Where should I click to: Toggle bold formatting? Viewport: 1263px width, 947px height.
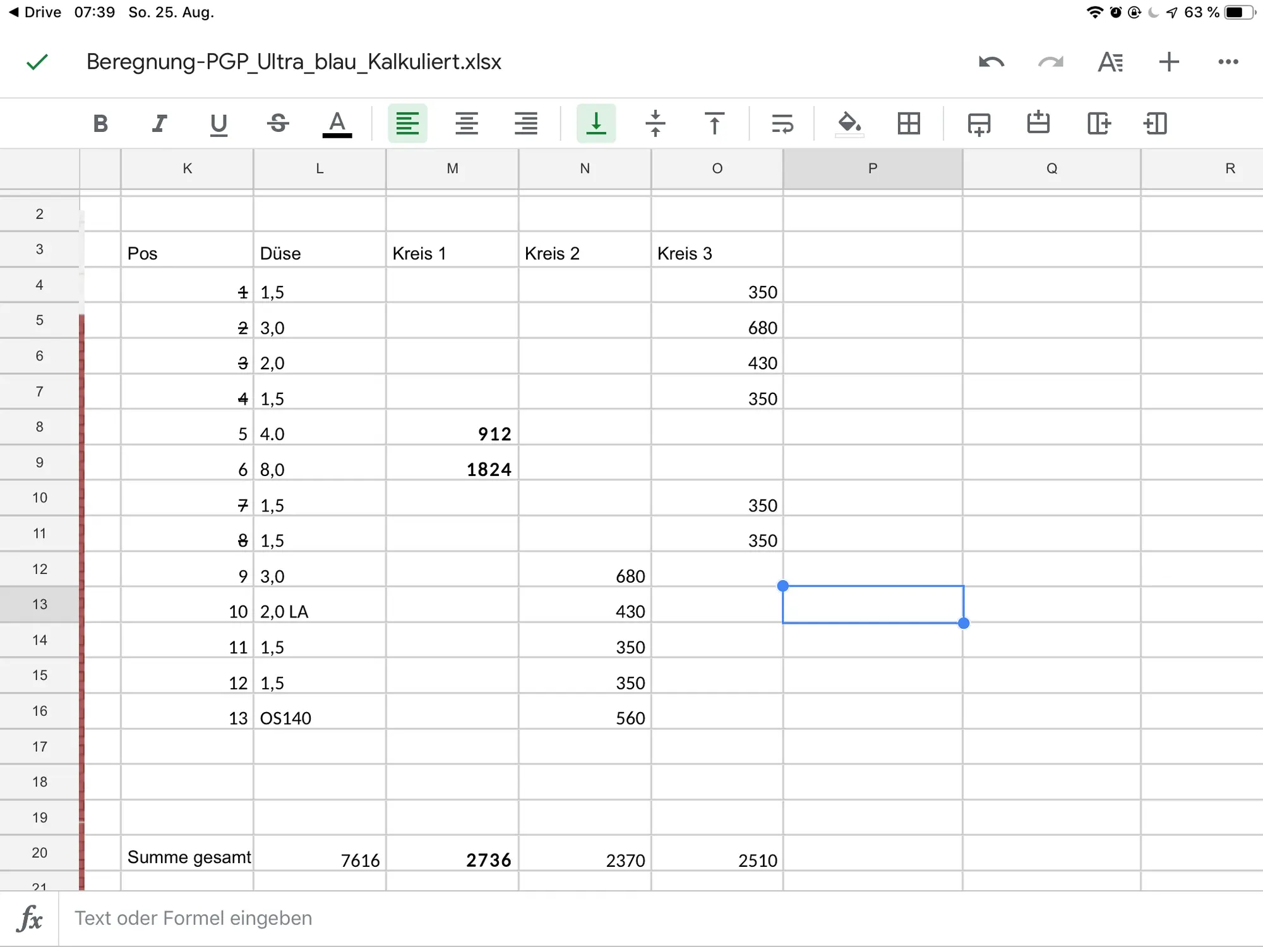pos(100,123)
